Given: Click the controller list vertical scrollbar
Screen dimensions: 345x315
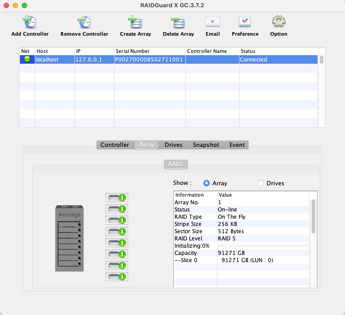Looking at the screenshot, I should 322,60.
